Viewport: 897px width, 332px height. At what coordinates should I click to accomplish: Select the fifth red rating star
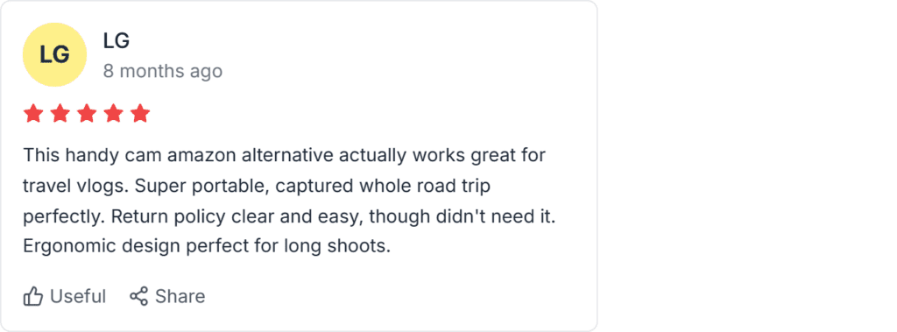[139, 113]
